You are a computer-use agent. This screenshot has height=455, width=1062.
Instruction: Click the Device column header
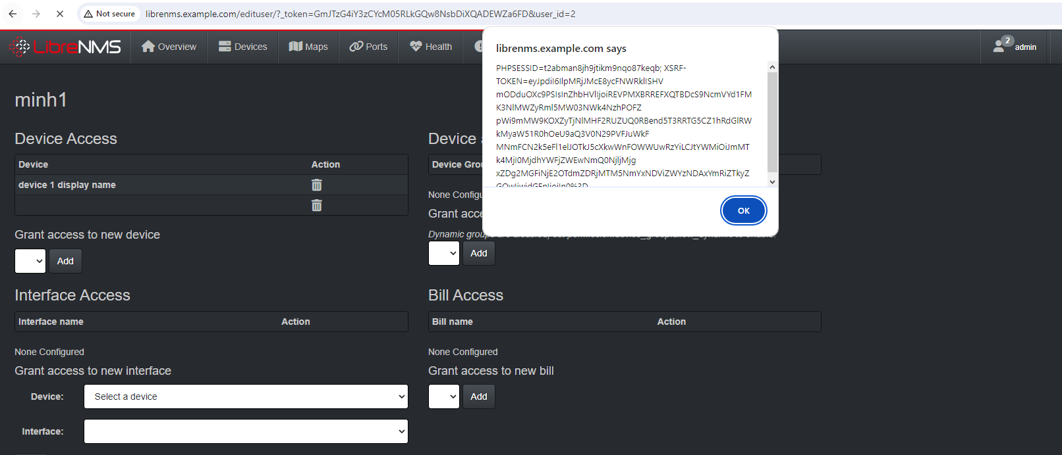click(33, 164)
